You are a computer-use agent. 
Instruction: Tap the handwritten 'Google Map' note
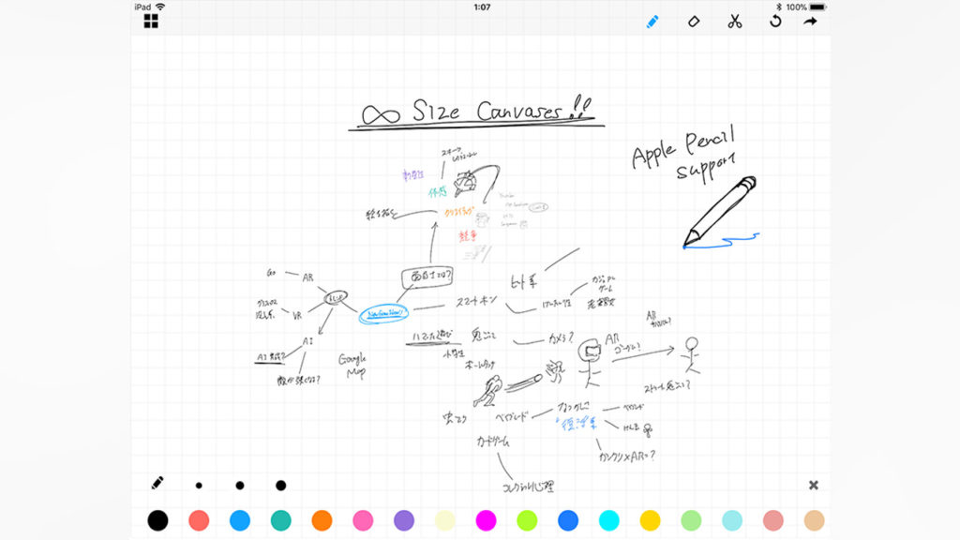pos(352,366)
